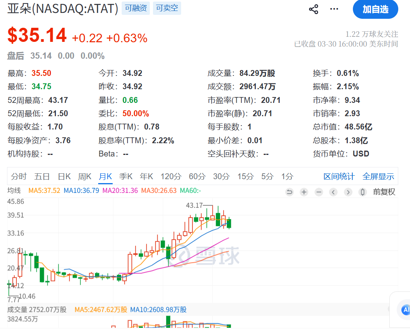Click the chart reset/undo icon

[290, 192]
